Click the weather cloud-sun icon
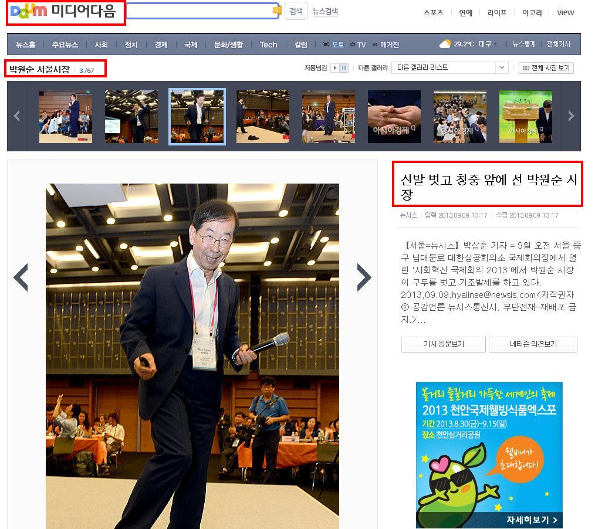This screenshot has width=595, height=529. (445, 44)
